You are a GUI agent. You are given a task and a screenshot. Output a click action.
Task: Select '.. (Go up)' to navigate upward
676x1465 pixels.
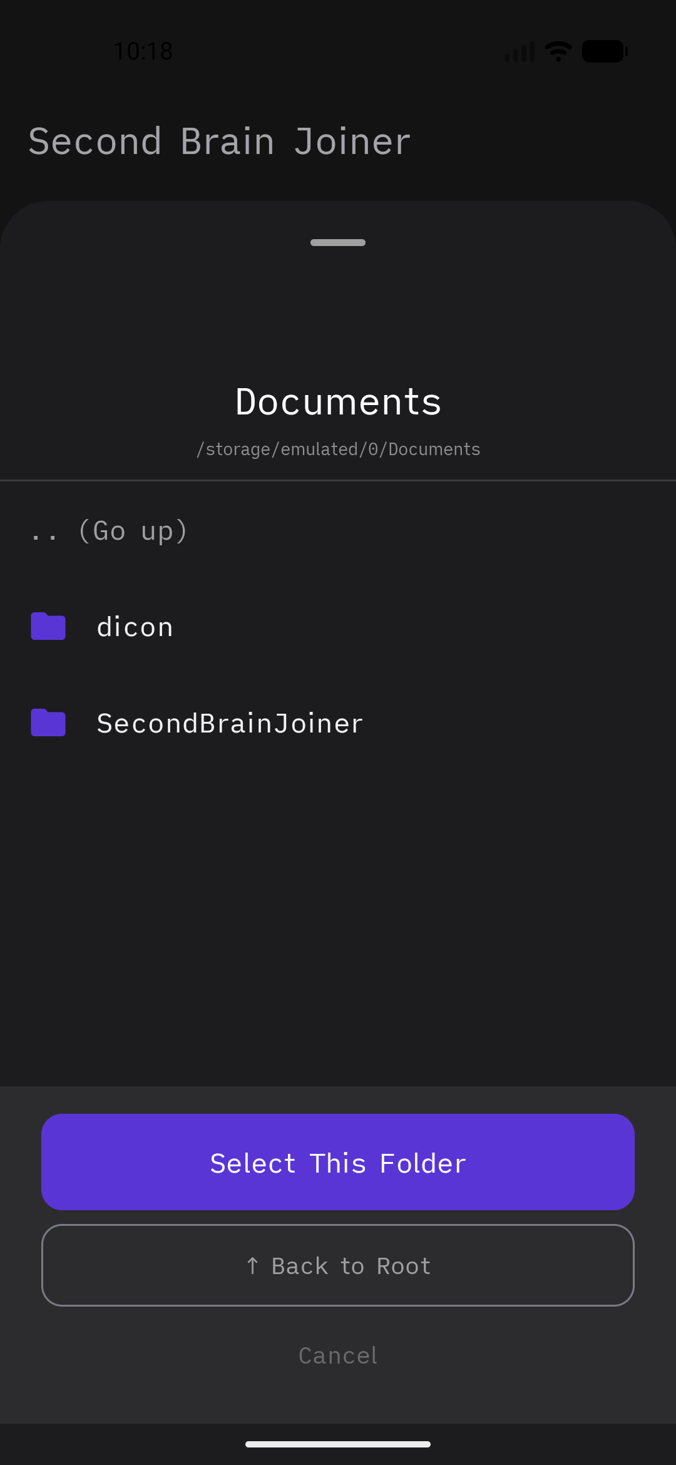pyautogui.click(x=110, y=531)
